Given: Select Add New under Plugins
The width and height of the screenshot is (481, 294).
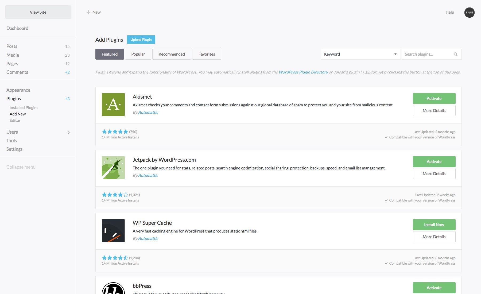Looking at the screenshot, I should click(18, 114).
